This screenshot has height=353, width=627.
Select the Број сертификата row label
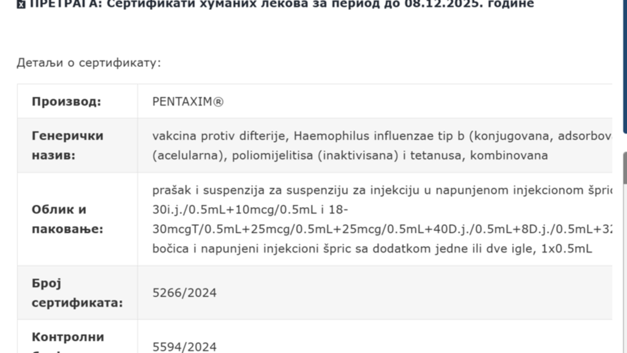77,293
